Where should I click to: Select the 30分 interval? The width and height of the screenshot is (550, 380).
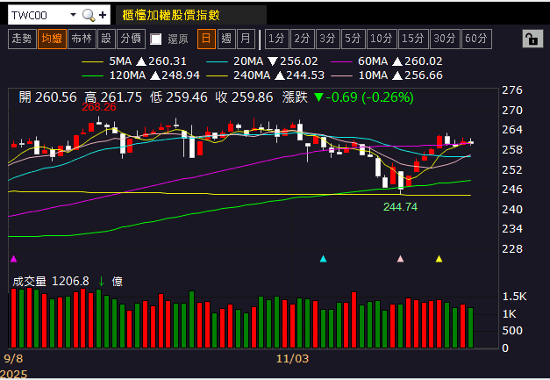(445, 39)
